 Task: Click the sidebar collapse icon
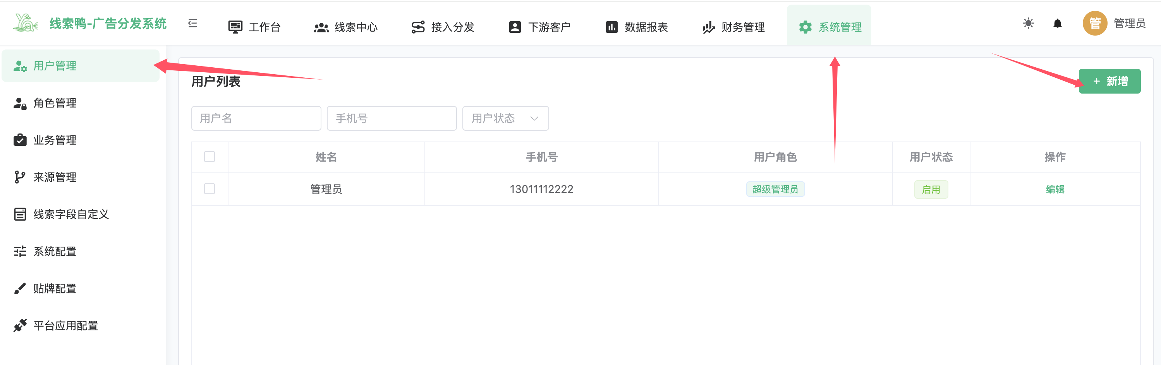point(192,24)
